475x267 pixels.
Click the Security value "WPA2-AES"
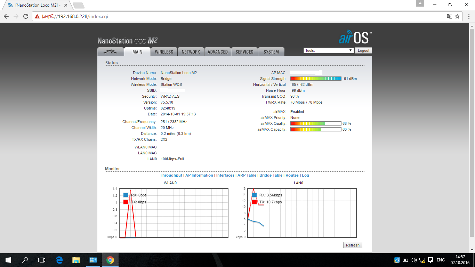click(x=170, y=96)
